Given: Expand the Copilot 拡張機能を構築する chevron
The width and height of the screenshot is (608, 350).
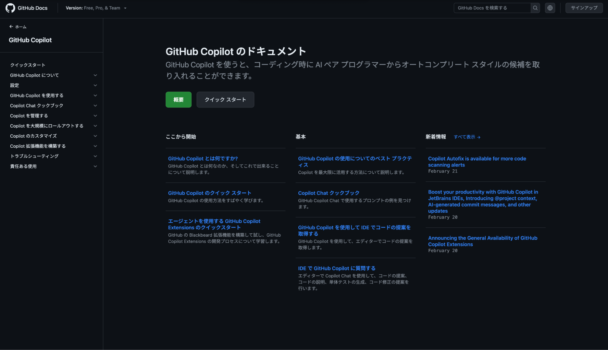Looking at the screenshot, I should click(95, 146).
